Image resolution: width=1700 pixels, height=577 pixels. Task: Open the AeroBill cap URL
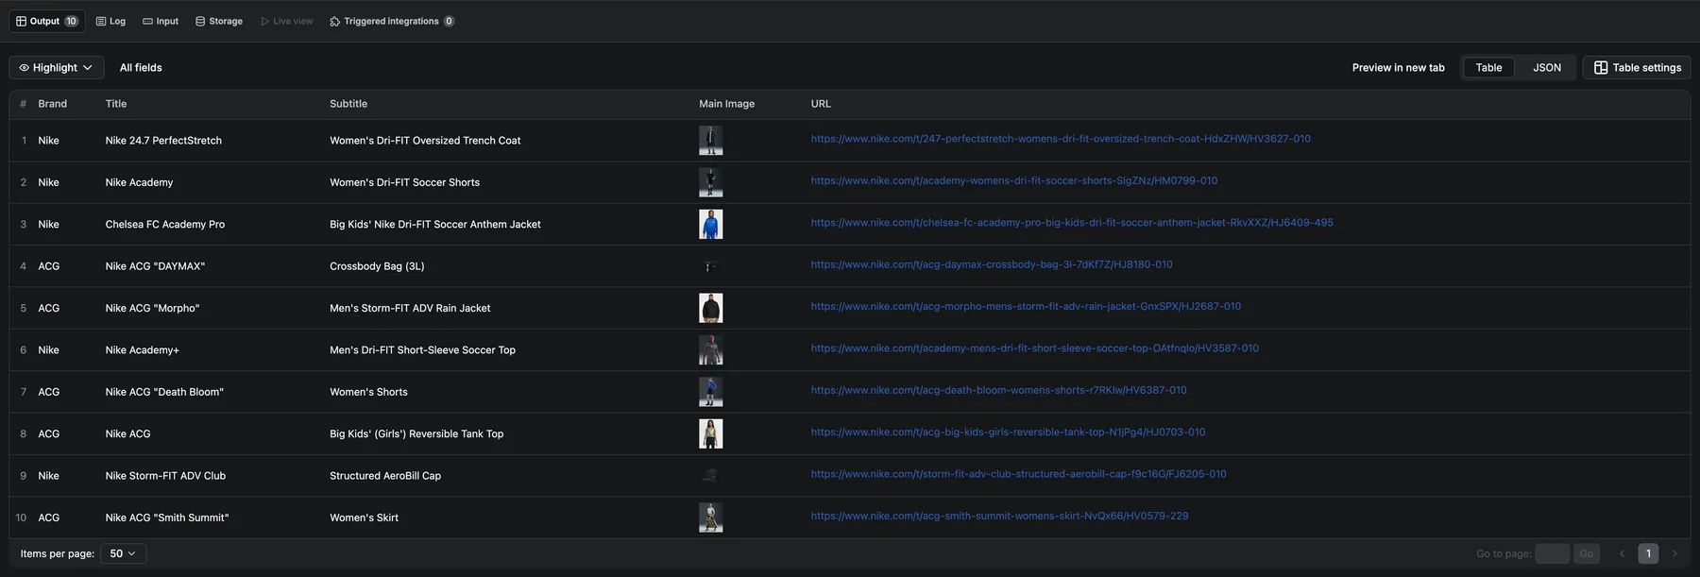(1019, 474)
